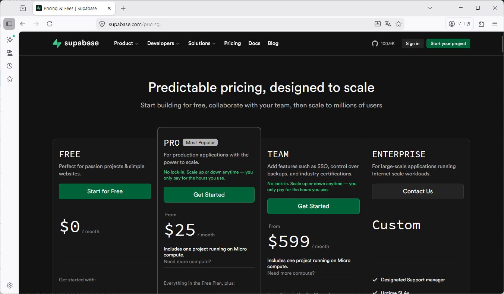Click the Custom Enterprise price text
Viewport: 504px width, 294px height.
click(x=396, y=225)
